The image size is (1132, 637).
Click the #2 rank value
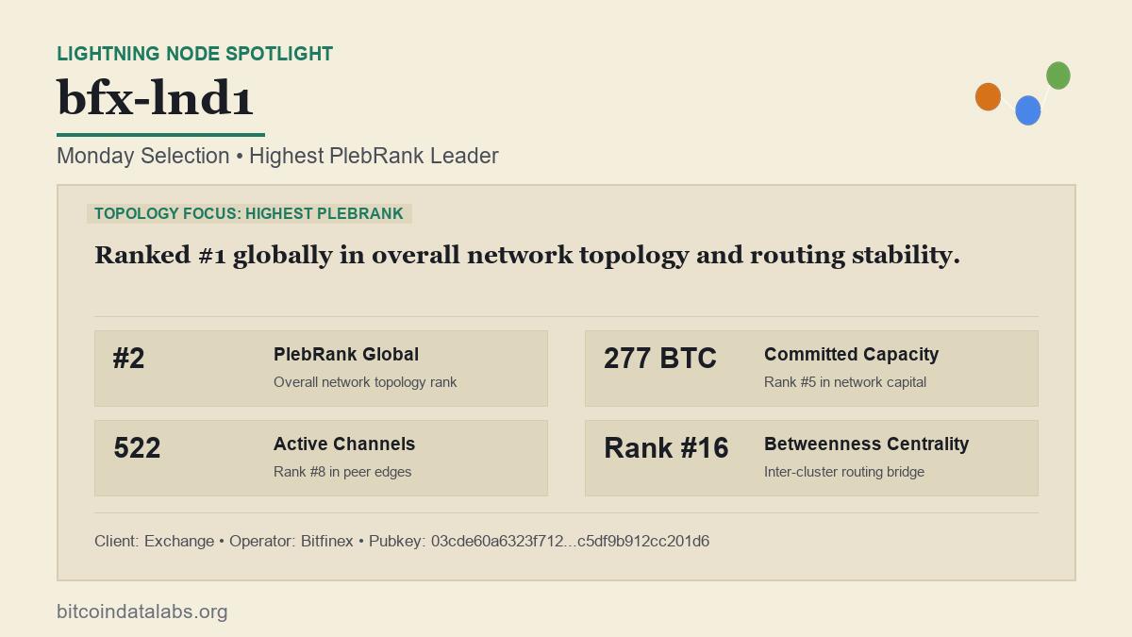pyautogui.click(x=128, y=359)
